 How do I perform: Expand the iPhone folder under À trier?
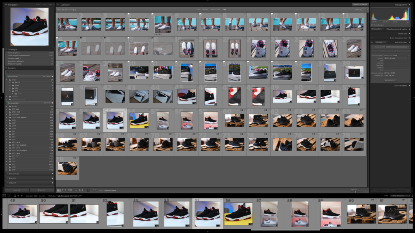coord(10,83)
